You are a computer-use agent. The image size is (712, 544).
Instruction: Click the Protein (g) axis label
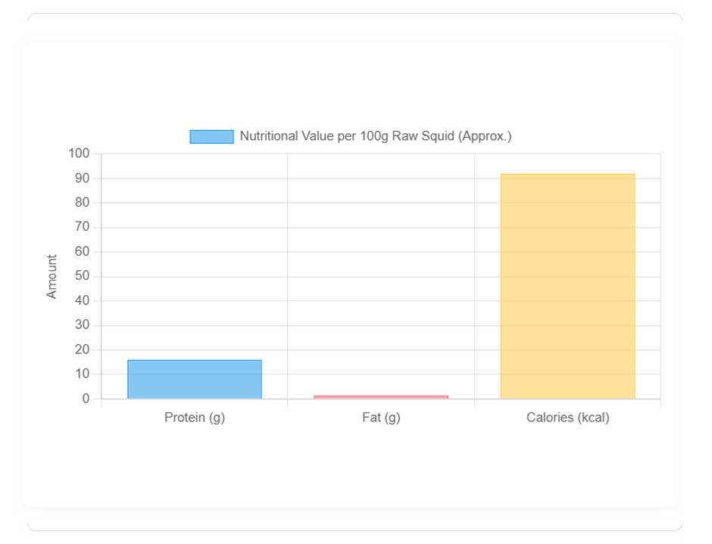pyautogui.click(x=195, y=418)
